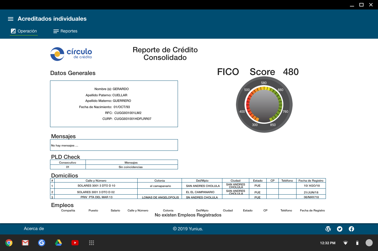Open the Facebook icon in footer

pyautogui.click(x=351, y=229)
